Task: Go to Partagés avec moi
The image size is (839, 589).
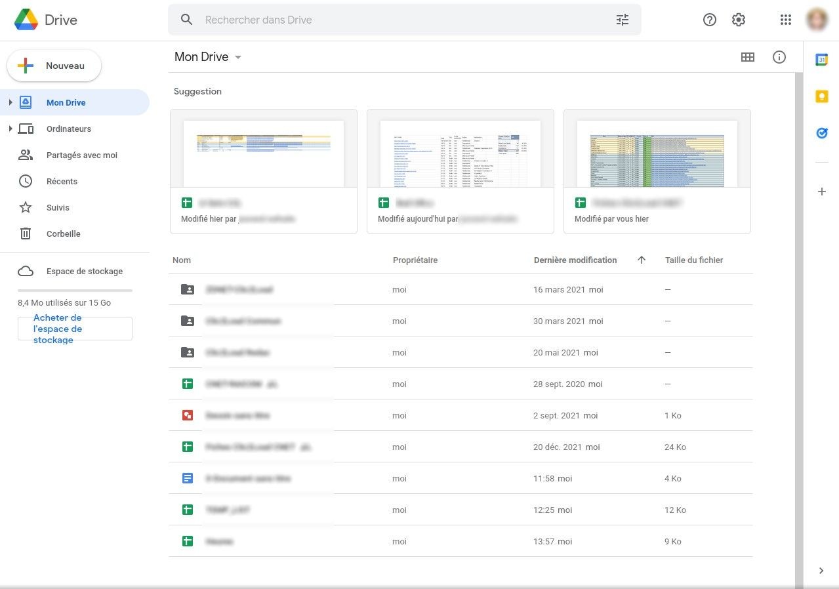Action: 81,155
